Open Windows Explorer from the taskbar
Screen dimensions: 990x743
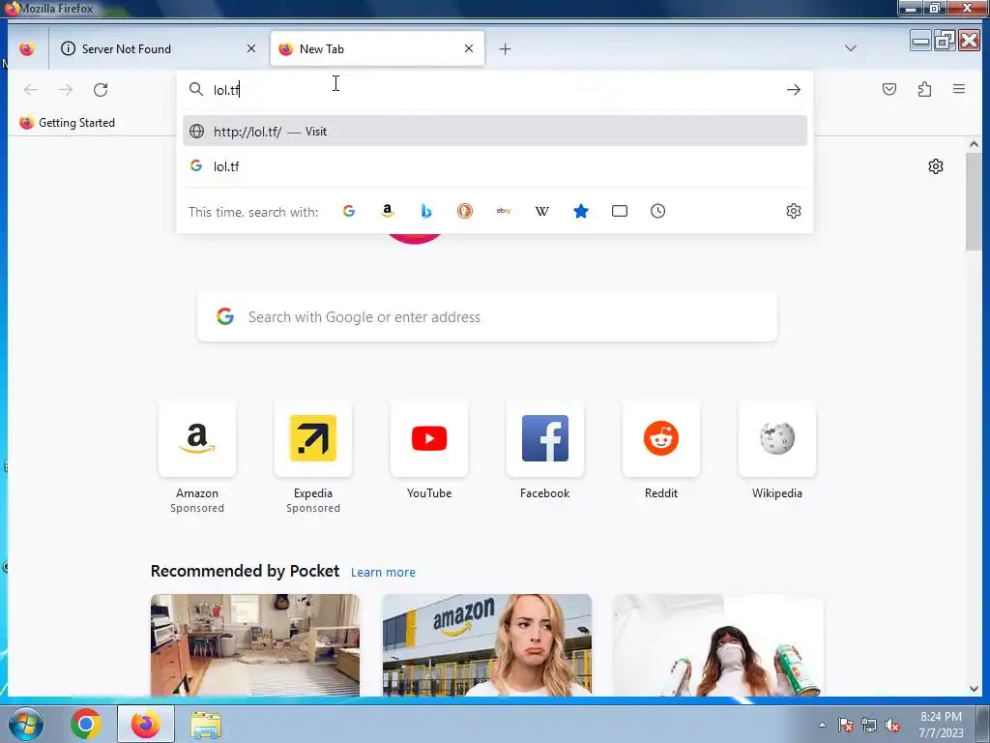click(206, 724)
